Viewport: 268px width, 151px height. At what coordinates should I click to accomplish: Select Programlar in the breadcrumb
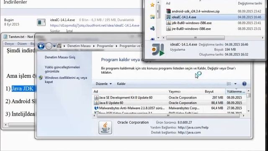coord(105,46)
